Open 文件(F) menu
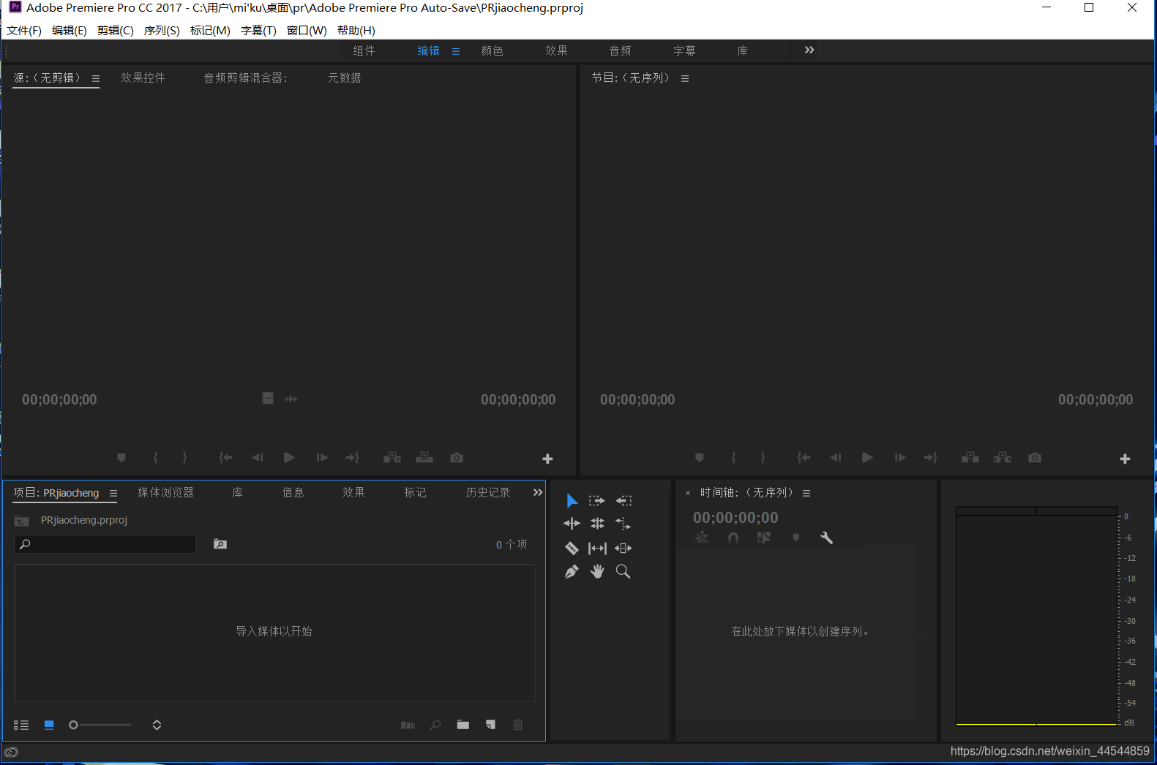The height and width of the screenshot is (765, 1157). pyautogui.click(x=24, y=30)
